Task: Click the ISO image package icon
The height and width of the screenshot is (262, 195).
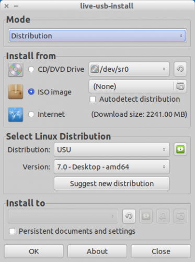Action: click(16, 92)
